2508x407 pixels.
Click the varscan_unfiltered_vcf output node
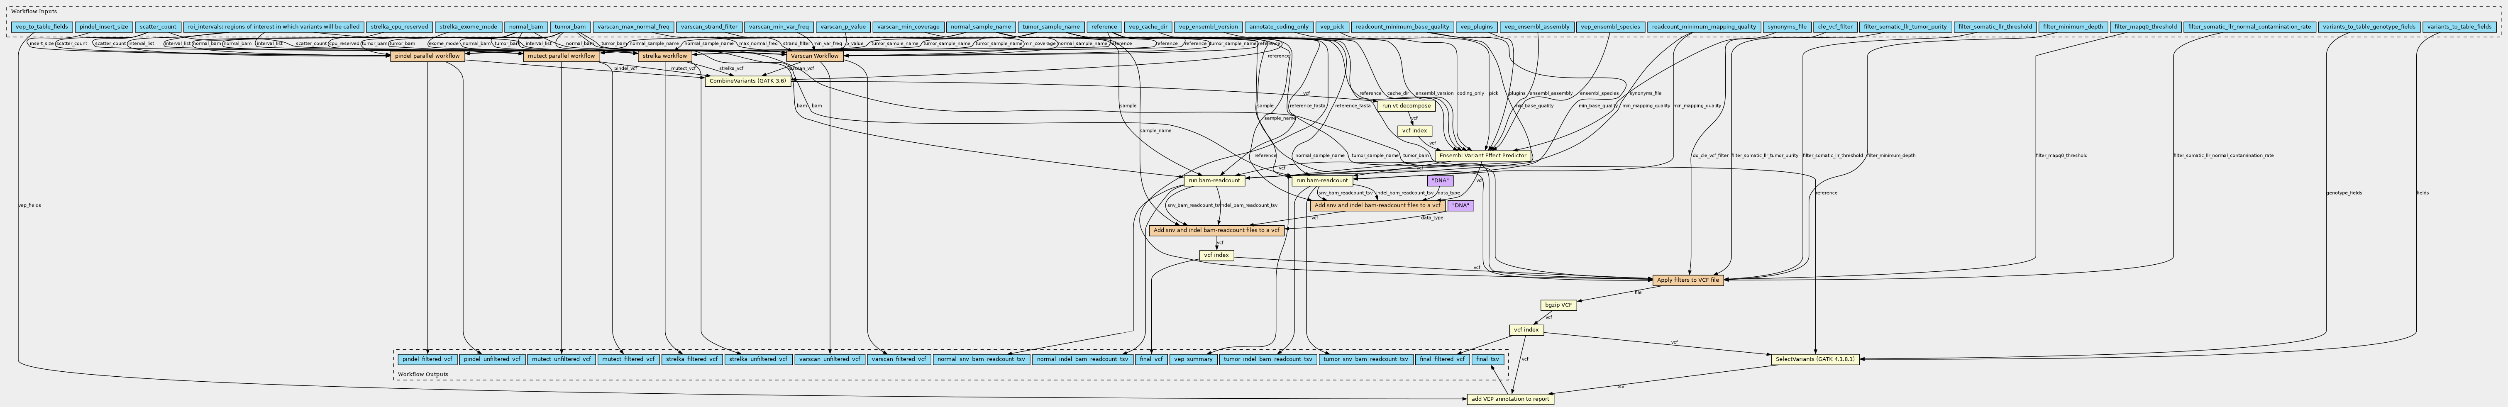(x=830, y=359)
